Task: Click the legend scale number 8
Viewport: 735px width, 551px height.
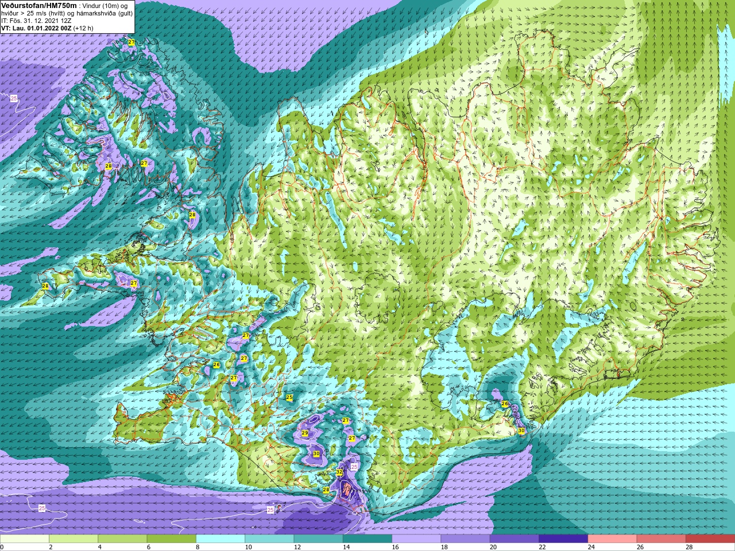Action: coord(198,547)
